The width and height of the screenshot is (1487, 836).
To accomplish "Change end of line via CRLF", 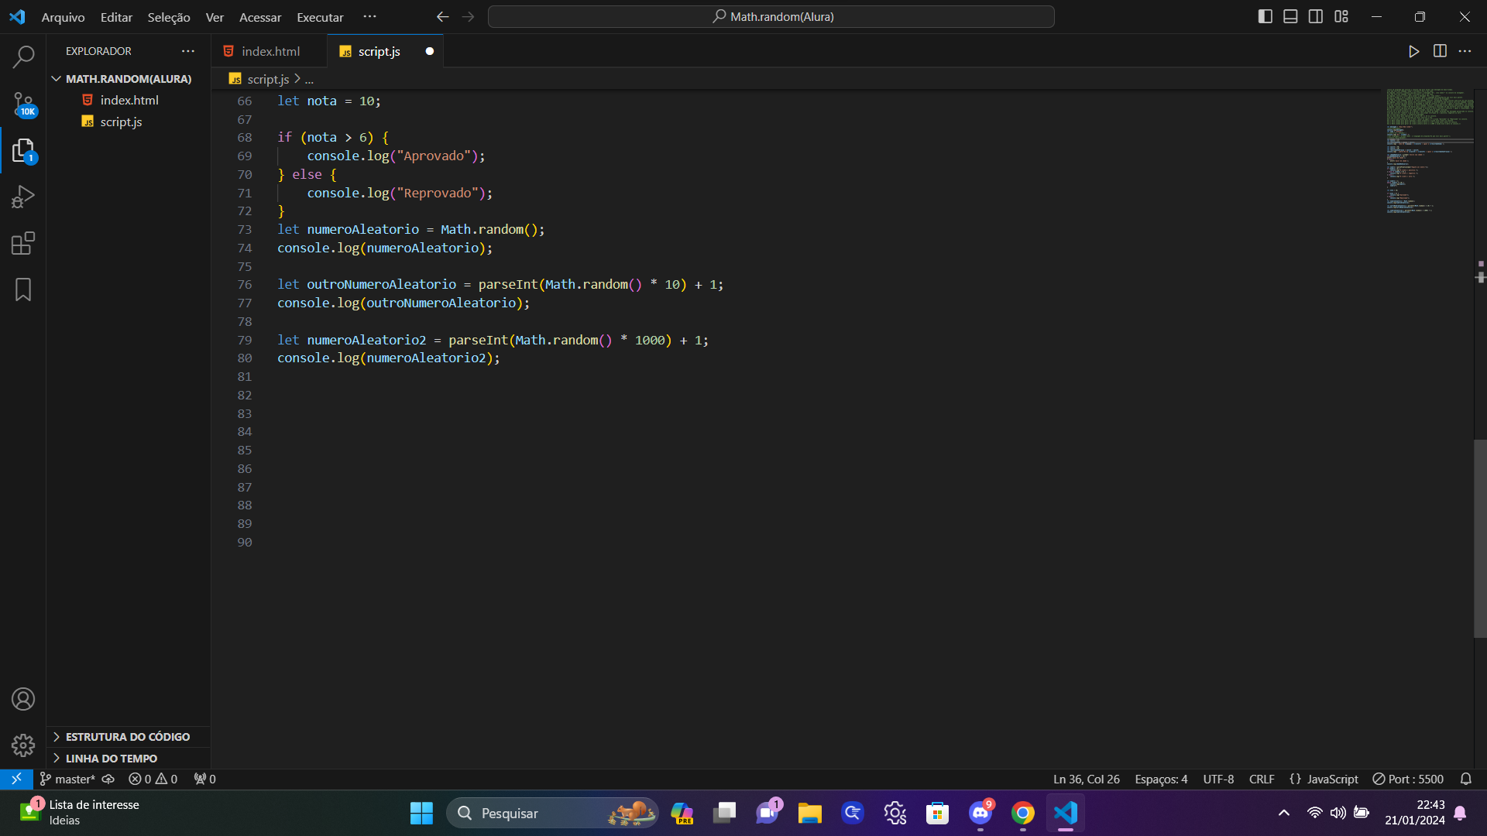I will [1262, 779].
